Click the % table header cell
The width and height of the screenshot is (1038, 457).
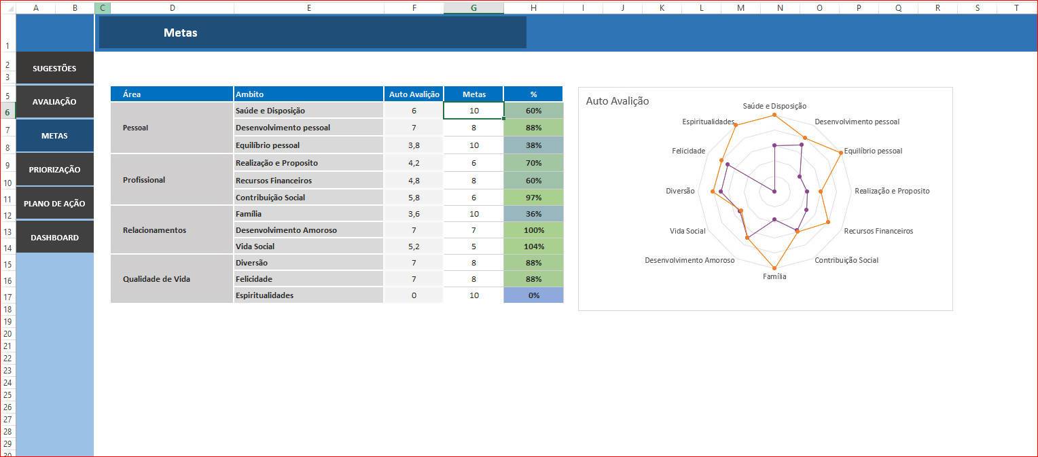(533, 94)
